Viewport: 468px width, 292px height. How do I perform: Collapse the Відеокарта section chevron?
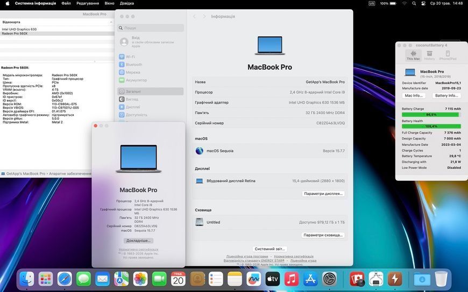click(111, 22)
